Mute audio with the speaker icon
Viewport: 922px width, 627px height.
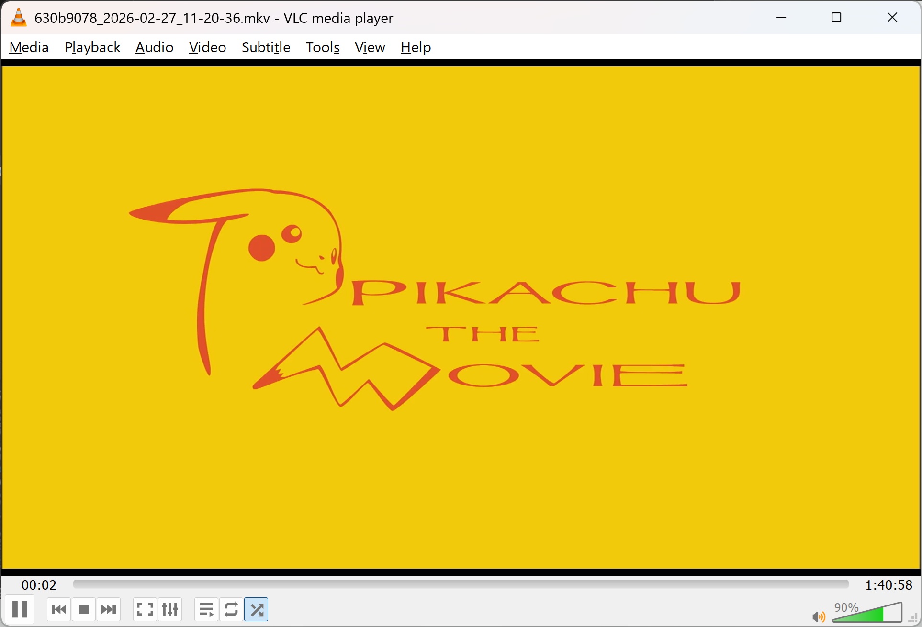coord(818,617)
